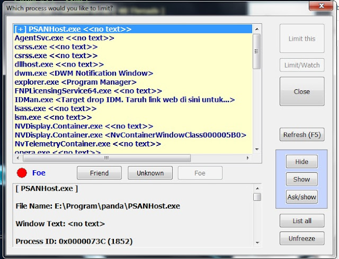Click details pane scrollbar thumb
The image size is (339, 259).
[x=257, y=197]
